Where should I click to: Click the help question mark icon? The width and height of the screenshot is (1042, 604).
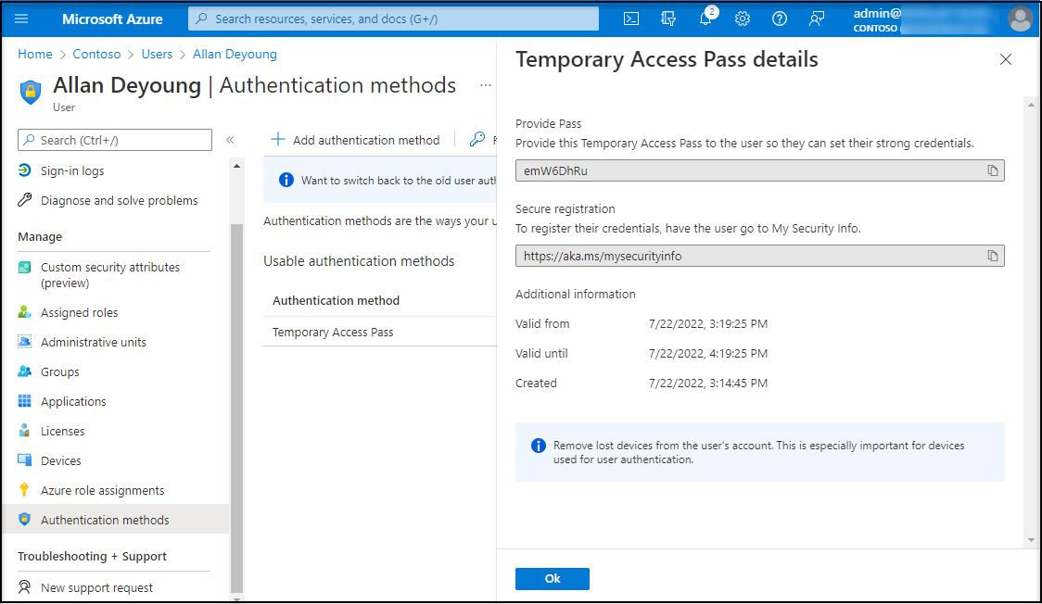tap(780, 19)
